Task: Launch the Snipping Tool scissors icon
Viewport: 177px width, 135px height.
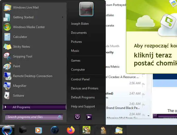Action: (x=7, y=56)
